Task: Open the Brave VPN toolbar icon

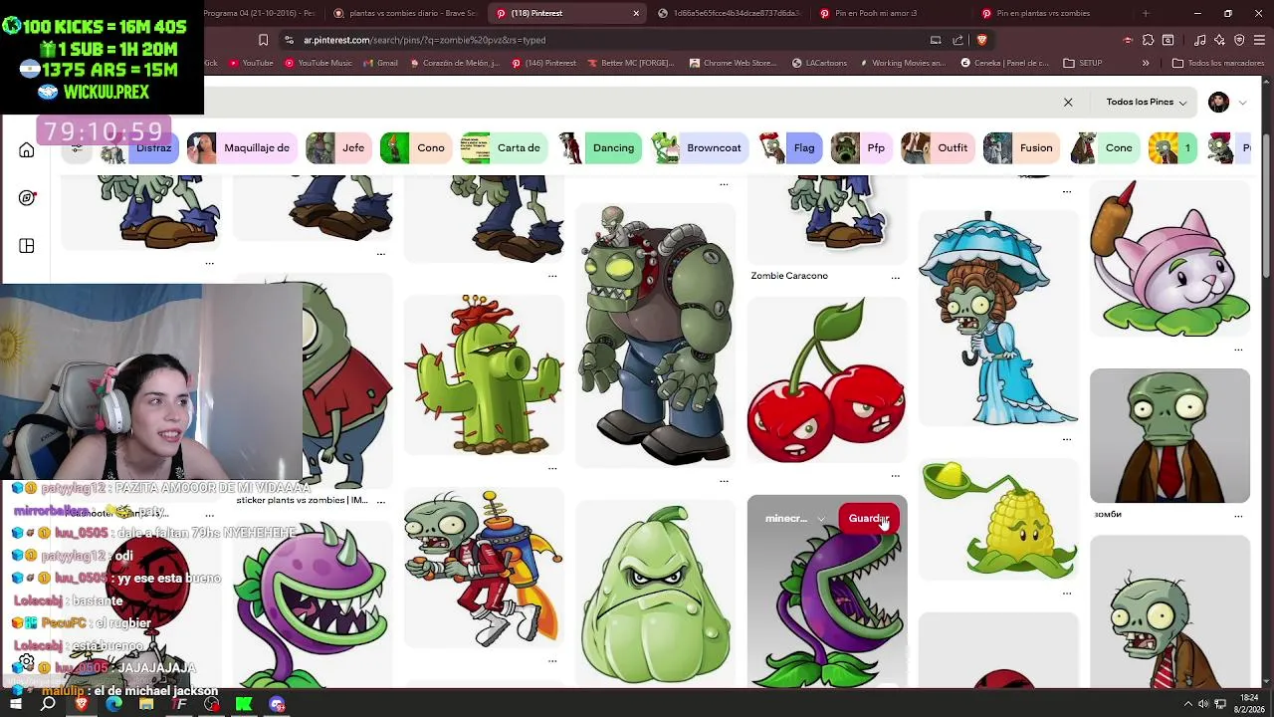Action: [x=1239, y=40]
